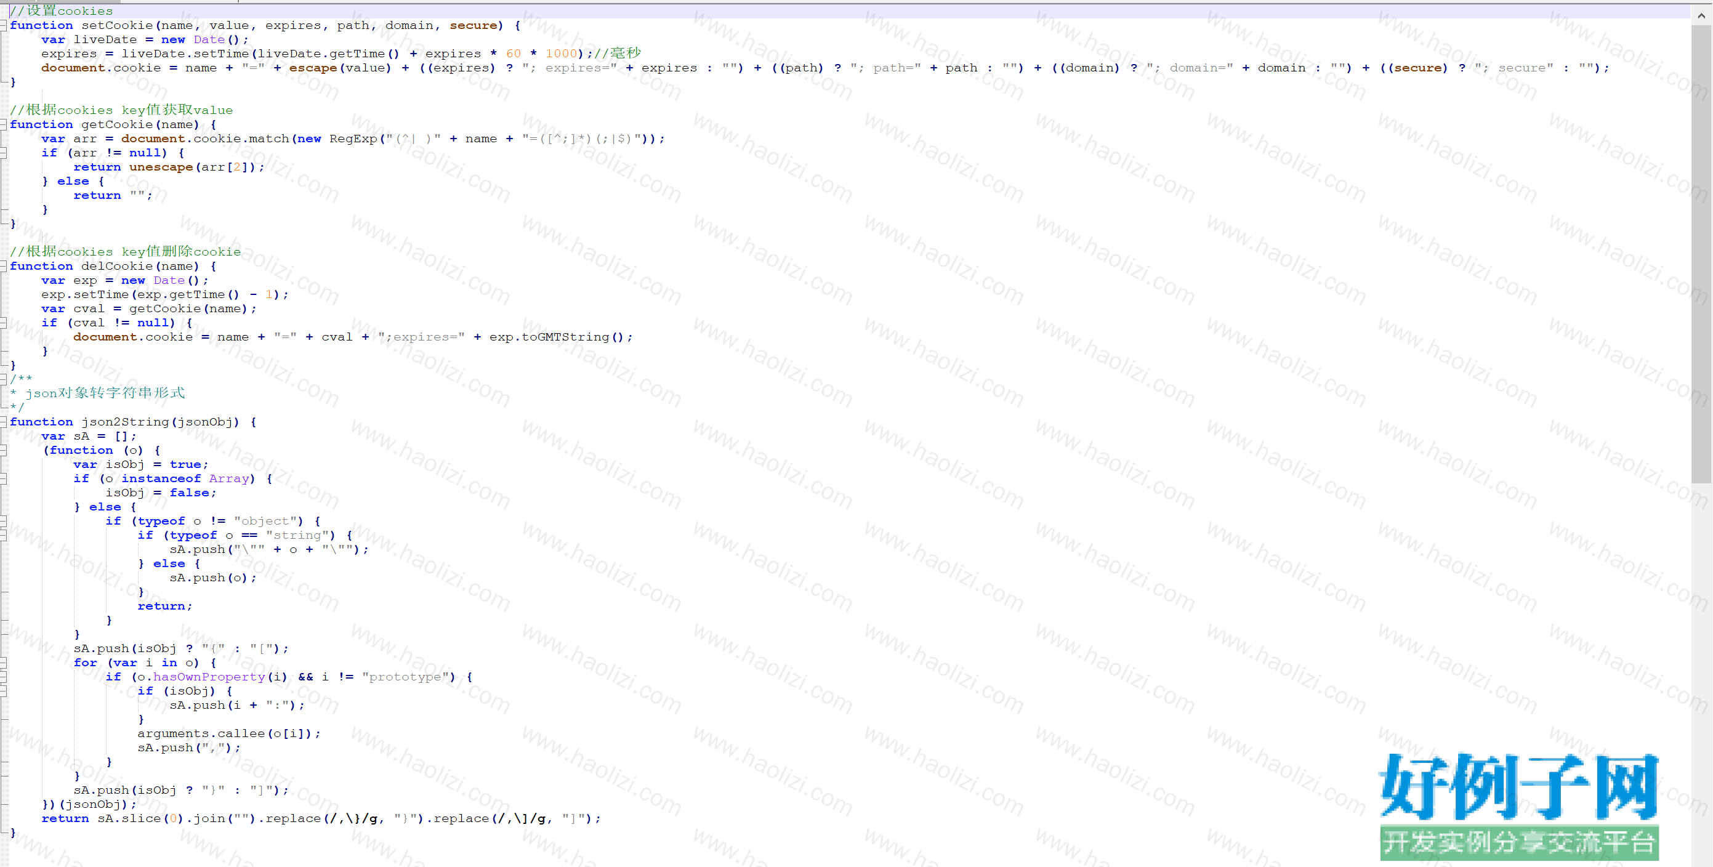This screenshot has height=867, width=1713.
Task: Collapse the '(function (o) {' fold marker
Action: click(3, 450)
